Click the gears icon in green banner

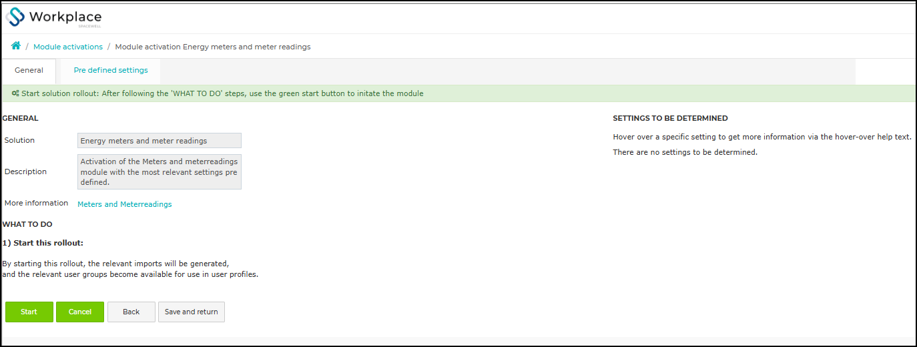(15, 93)
